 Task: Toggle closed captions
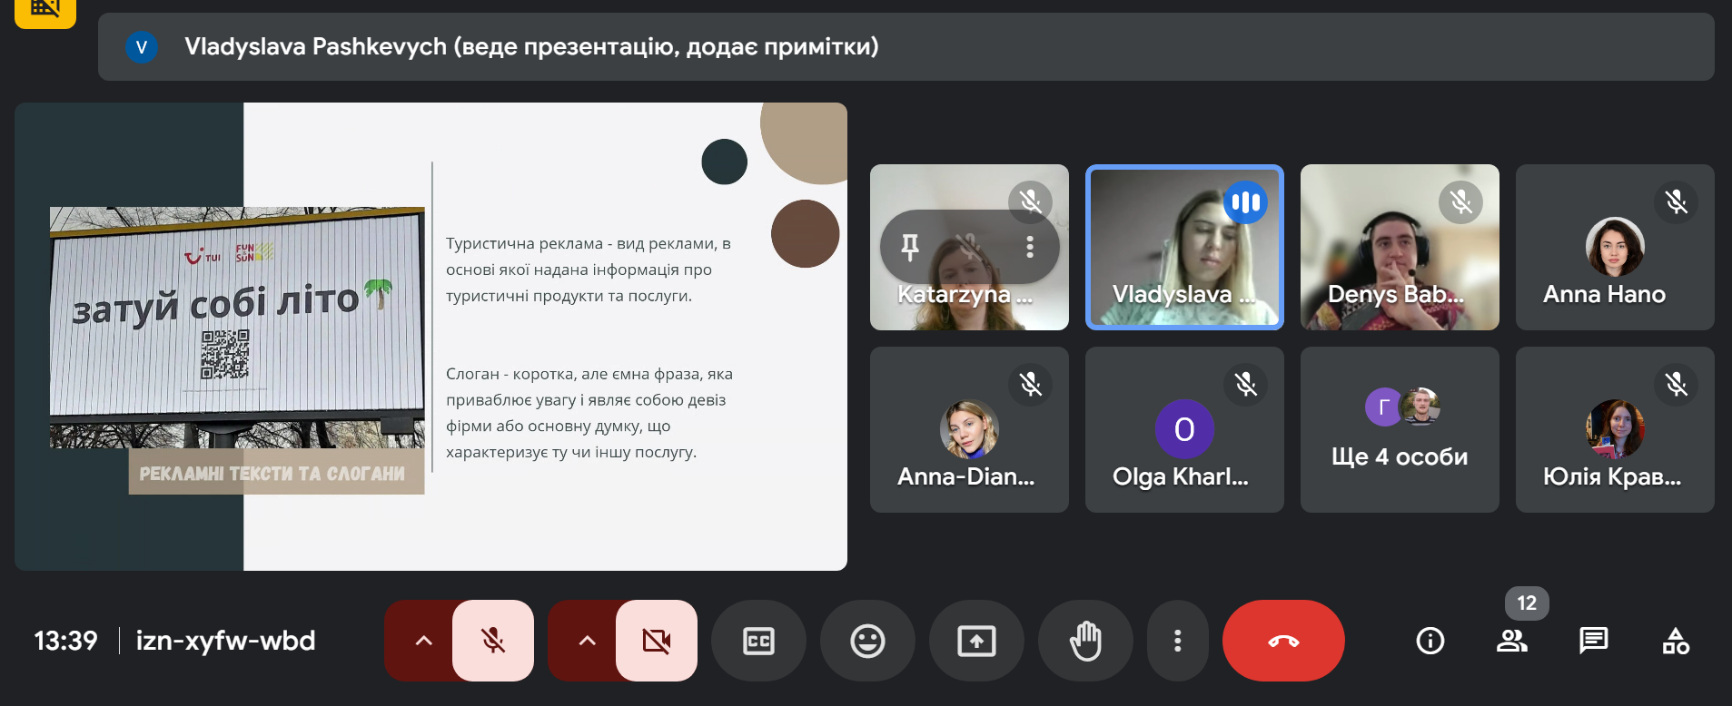click(x=758, y=641)
